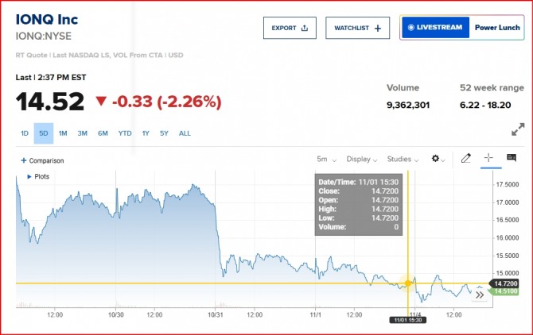Open chart settings gear menu
This screenshot has width=533, height=335.
pos(437,159)
